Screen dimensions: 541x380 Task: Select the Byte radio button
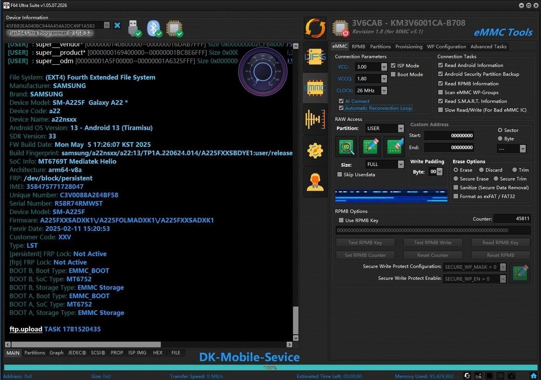coord(500,139)
